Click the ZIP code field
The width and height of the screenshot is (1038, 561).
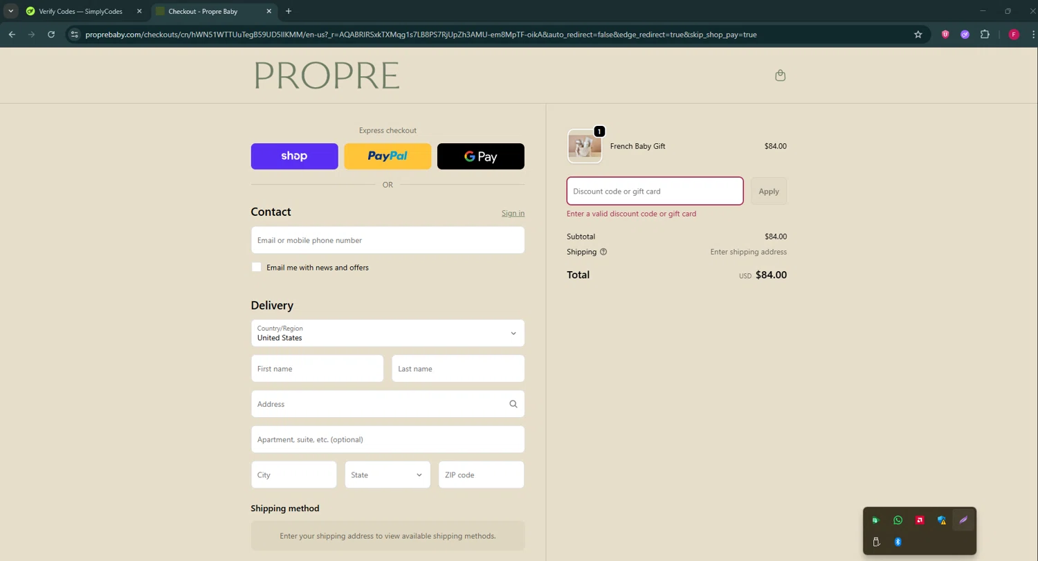point(481,475)
